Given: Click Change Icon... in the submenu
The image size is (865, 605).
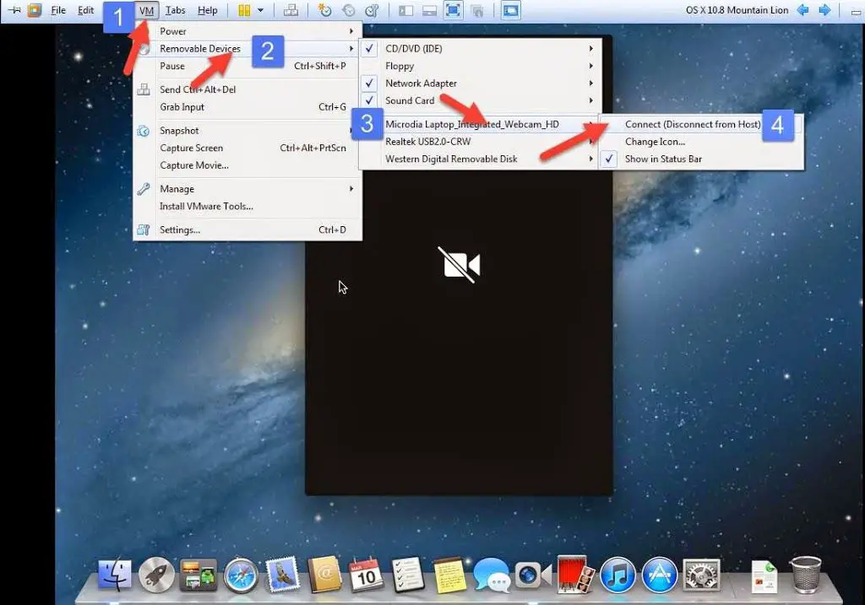Looking at the screenshot, I should [x=700, y=142].
